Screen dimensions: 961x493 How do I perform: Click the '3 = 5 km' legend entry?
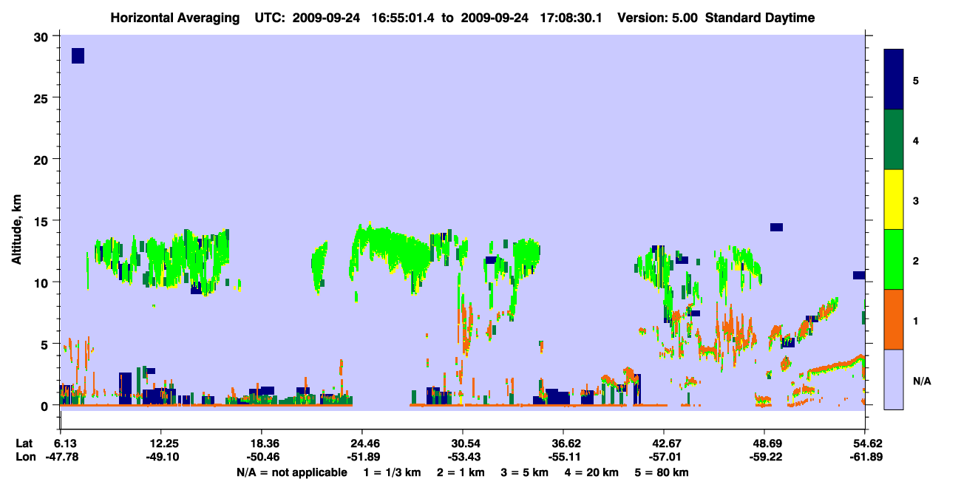(x=523, y=472)
